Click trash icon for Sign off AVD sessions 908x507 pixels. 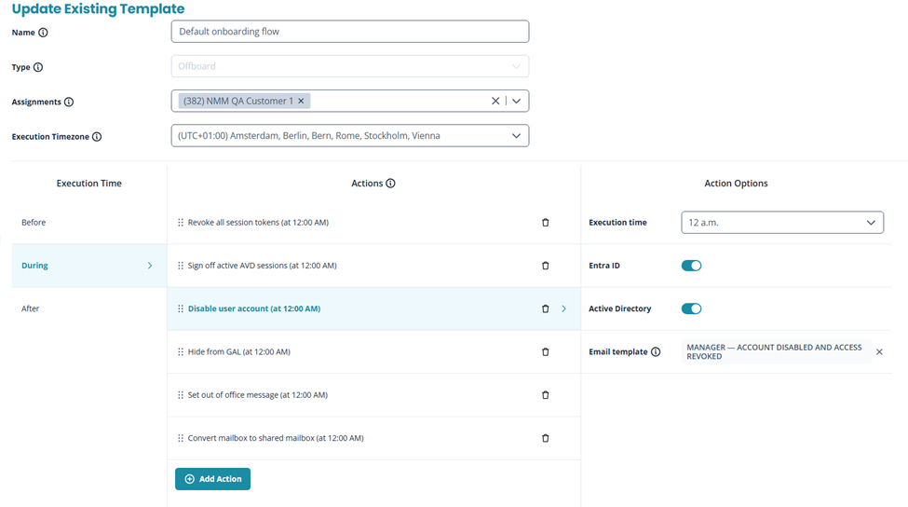[546, 266]
